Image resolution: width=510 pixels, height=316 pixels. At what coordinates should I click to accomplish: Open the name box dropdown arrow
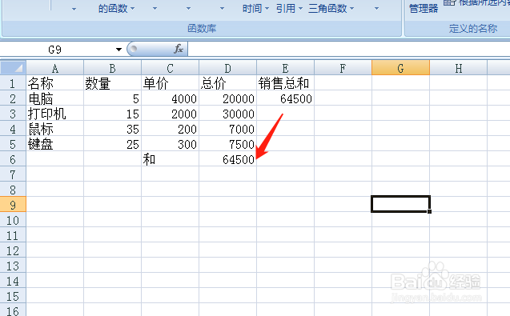pyautogui.click(x=118, y=50)
